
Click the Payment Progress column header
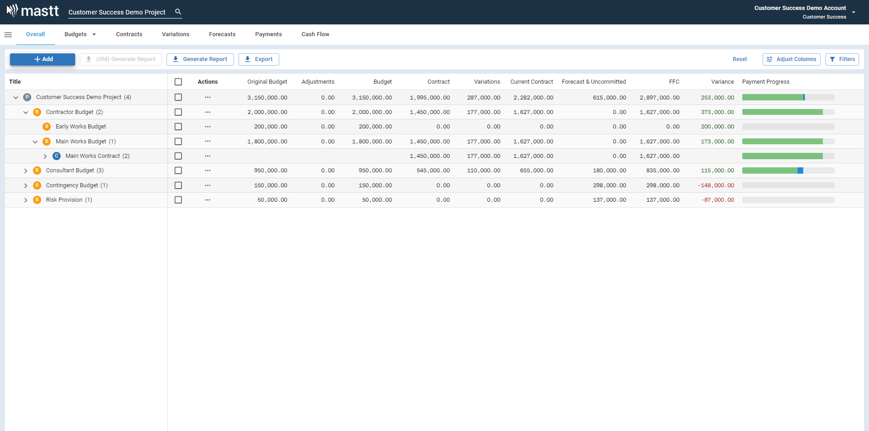(766, 82)
